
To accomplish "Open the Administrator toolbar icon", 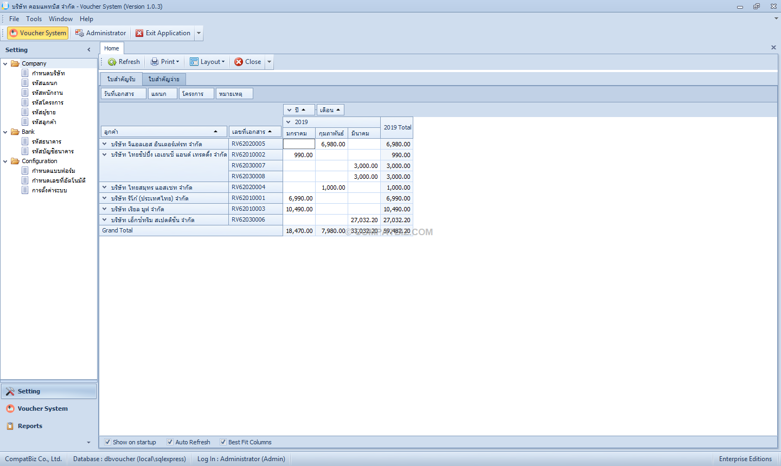I will (80, 33).
